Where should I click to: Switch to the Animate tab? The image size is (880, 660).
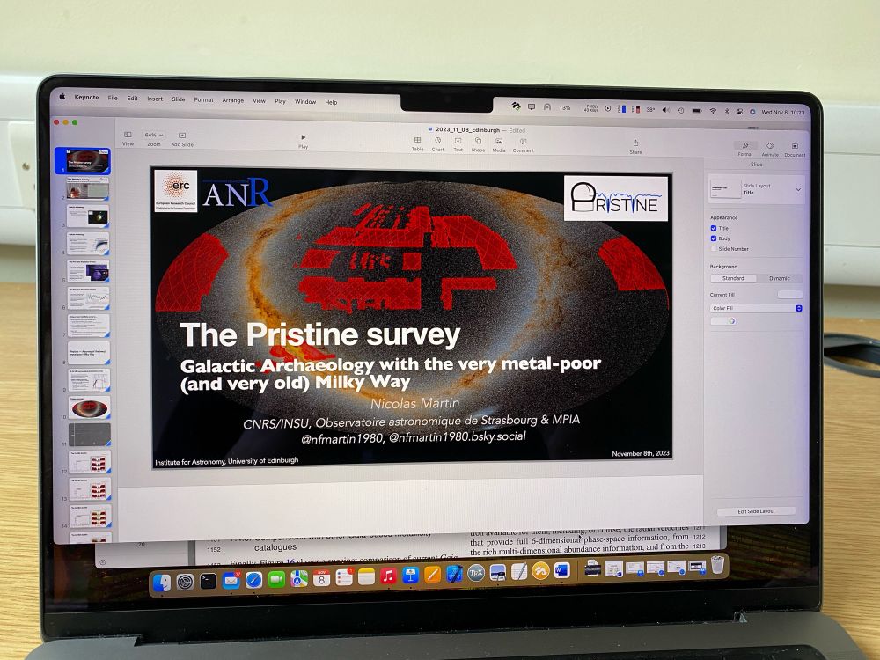point(770,149)
